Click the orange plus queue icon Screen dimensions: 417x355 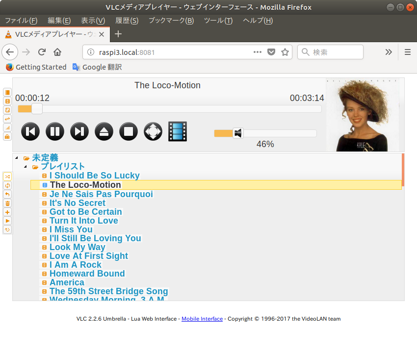(x=7, y=212)
